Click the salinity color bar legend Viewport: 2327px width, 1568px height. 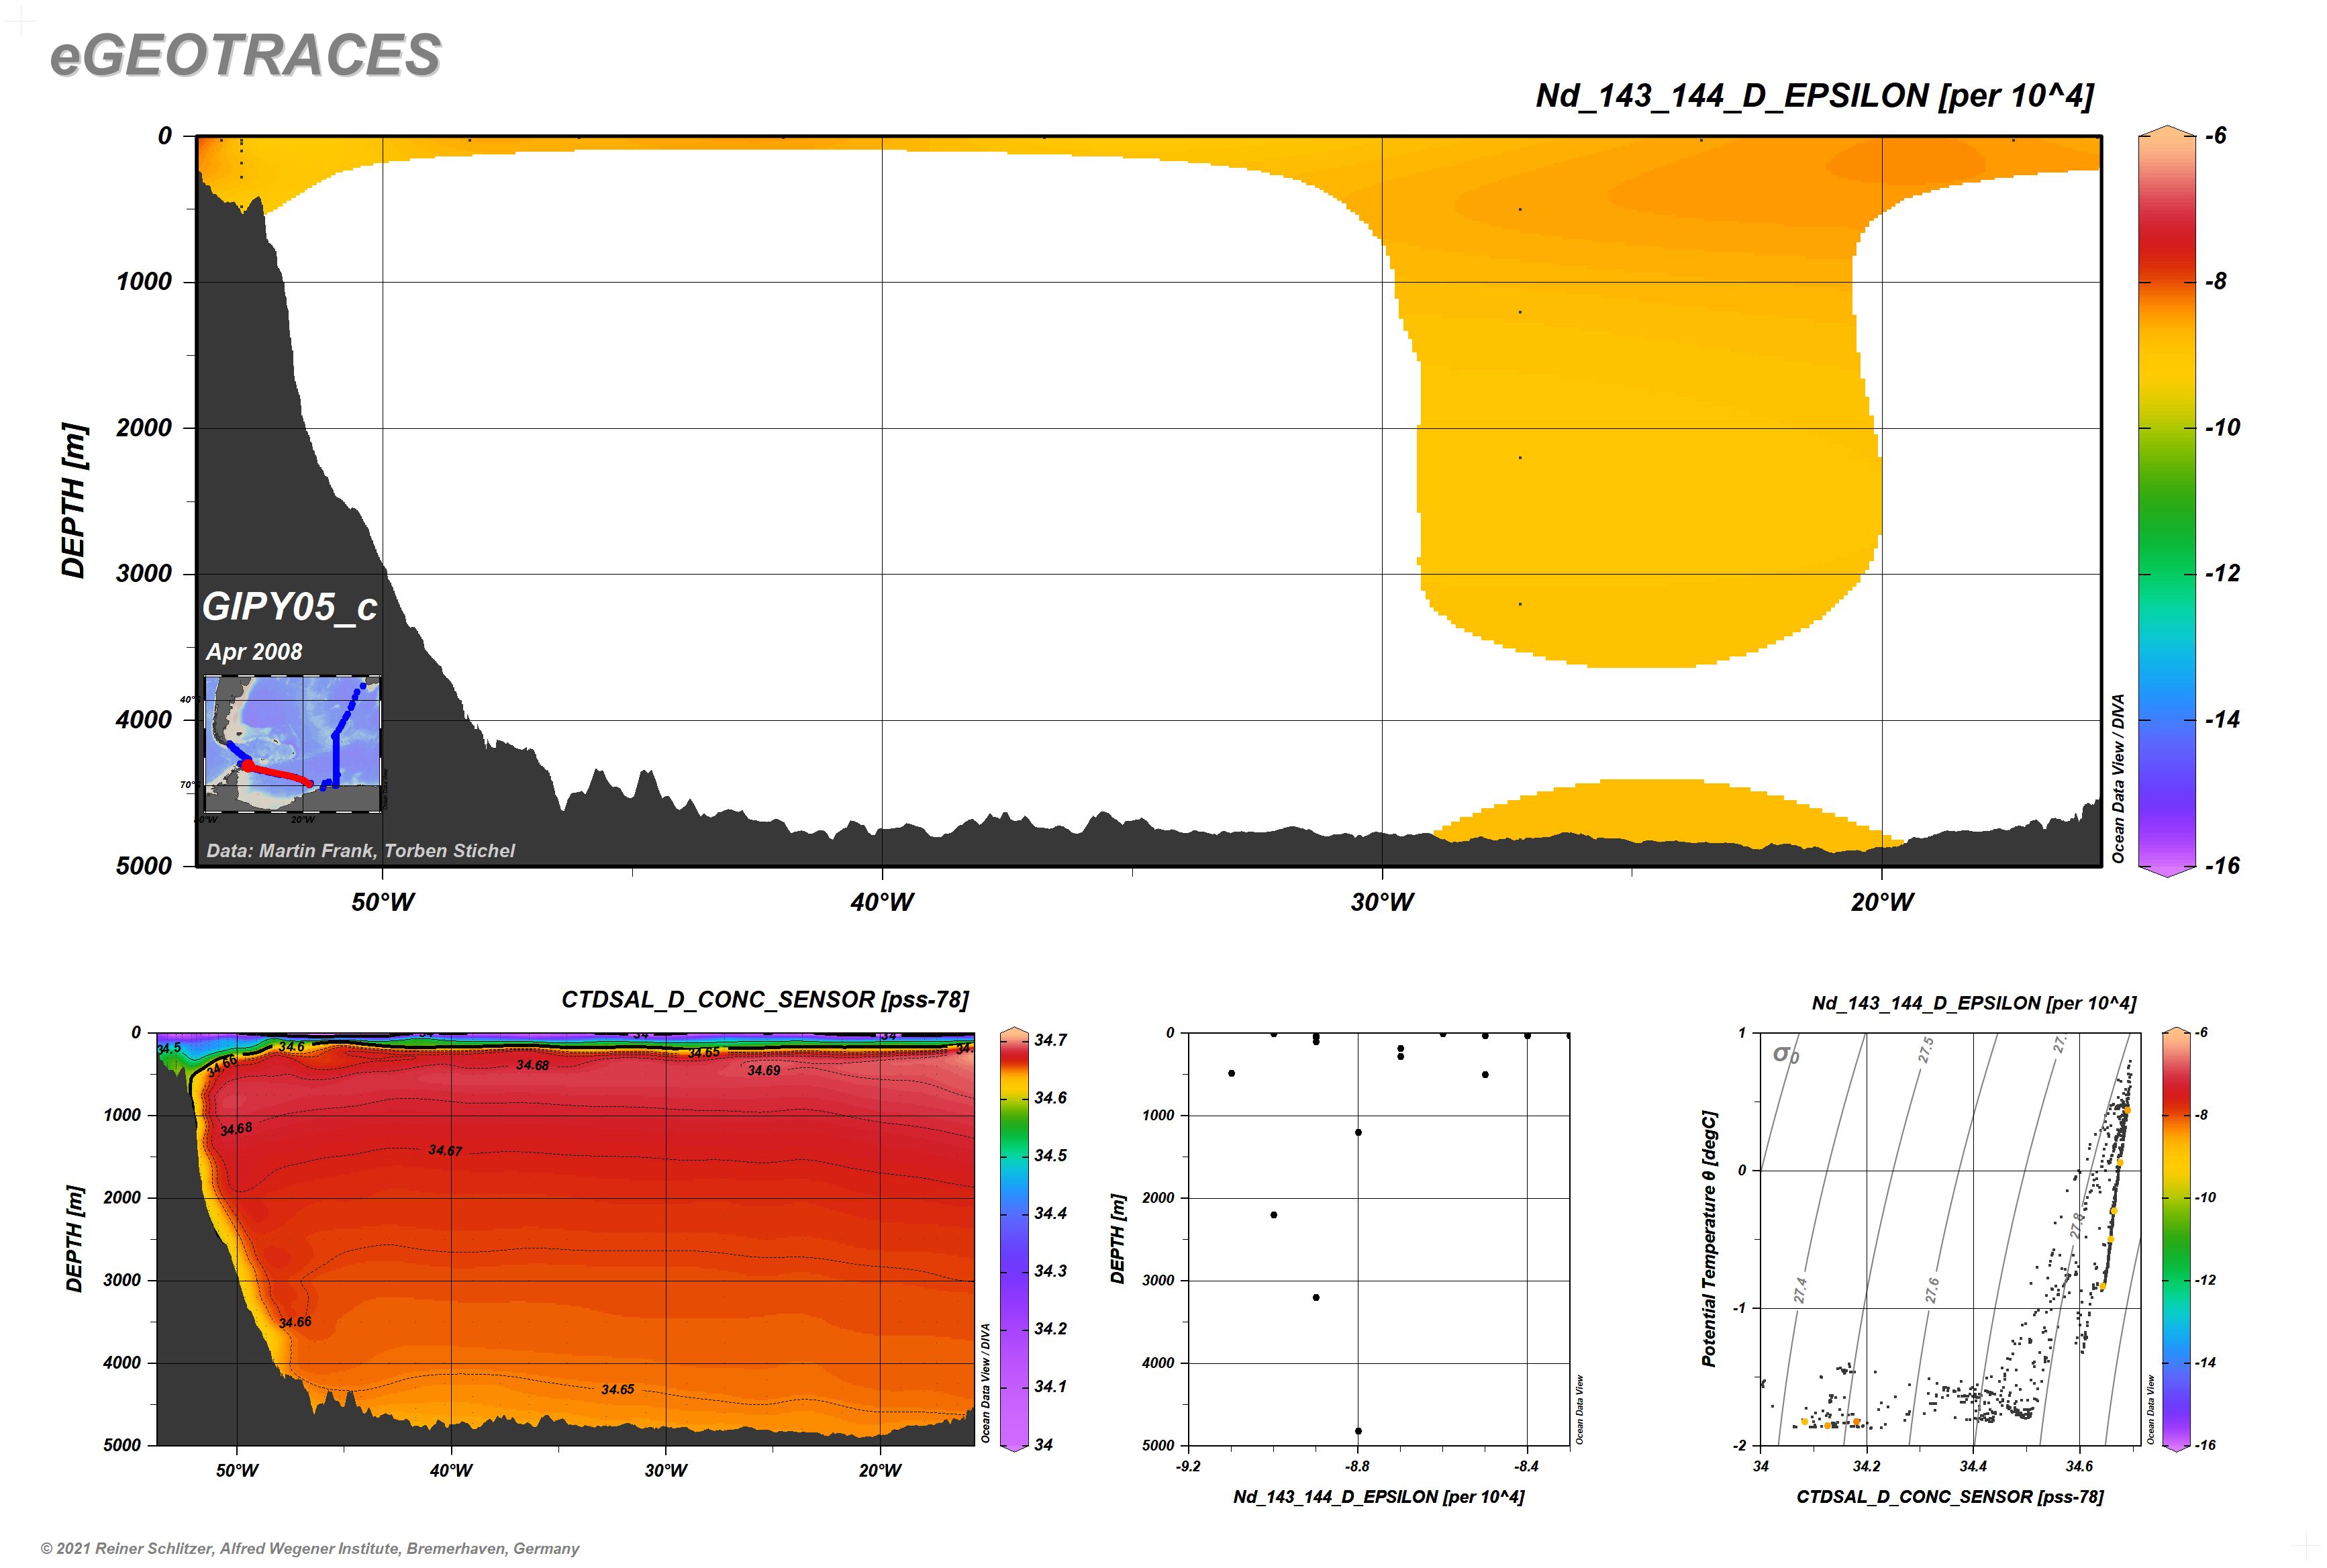[1014, 1238]
